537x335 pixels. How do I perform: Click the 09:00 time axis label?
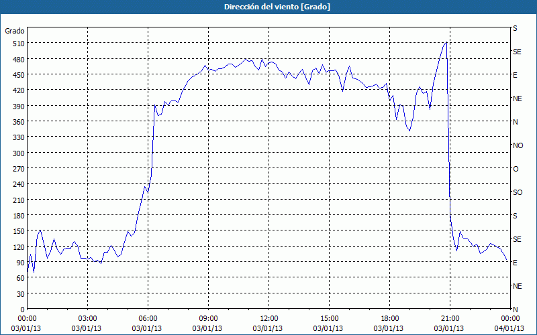tap(208, 319)
